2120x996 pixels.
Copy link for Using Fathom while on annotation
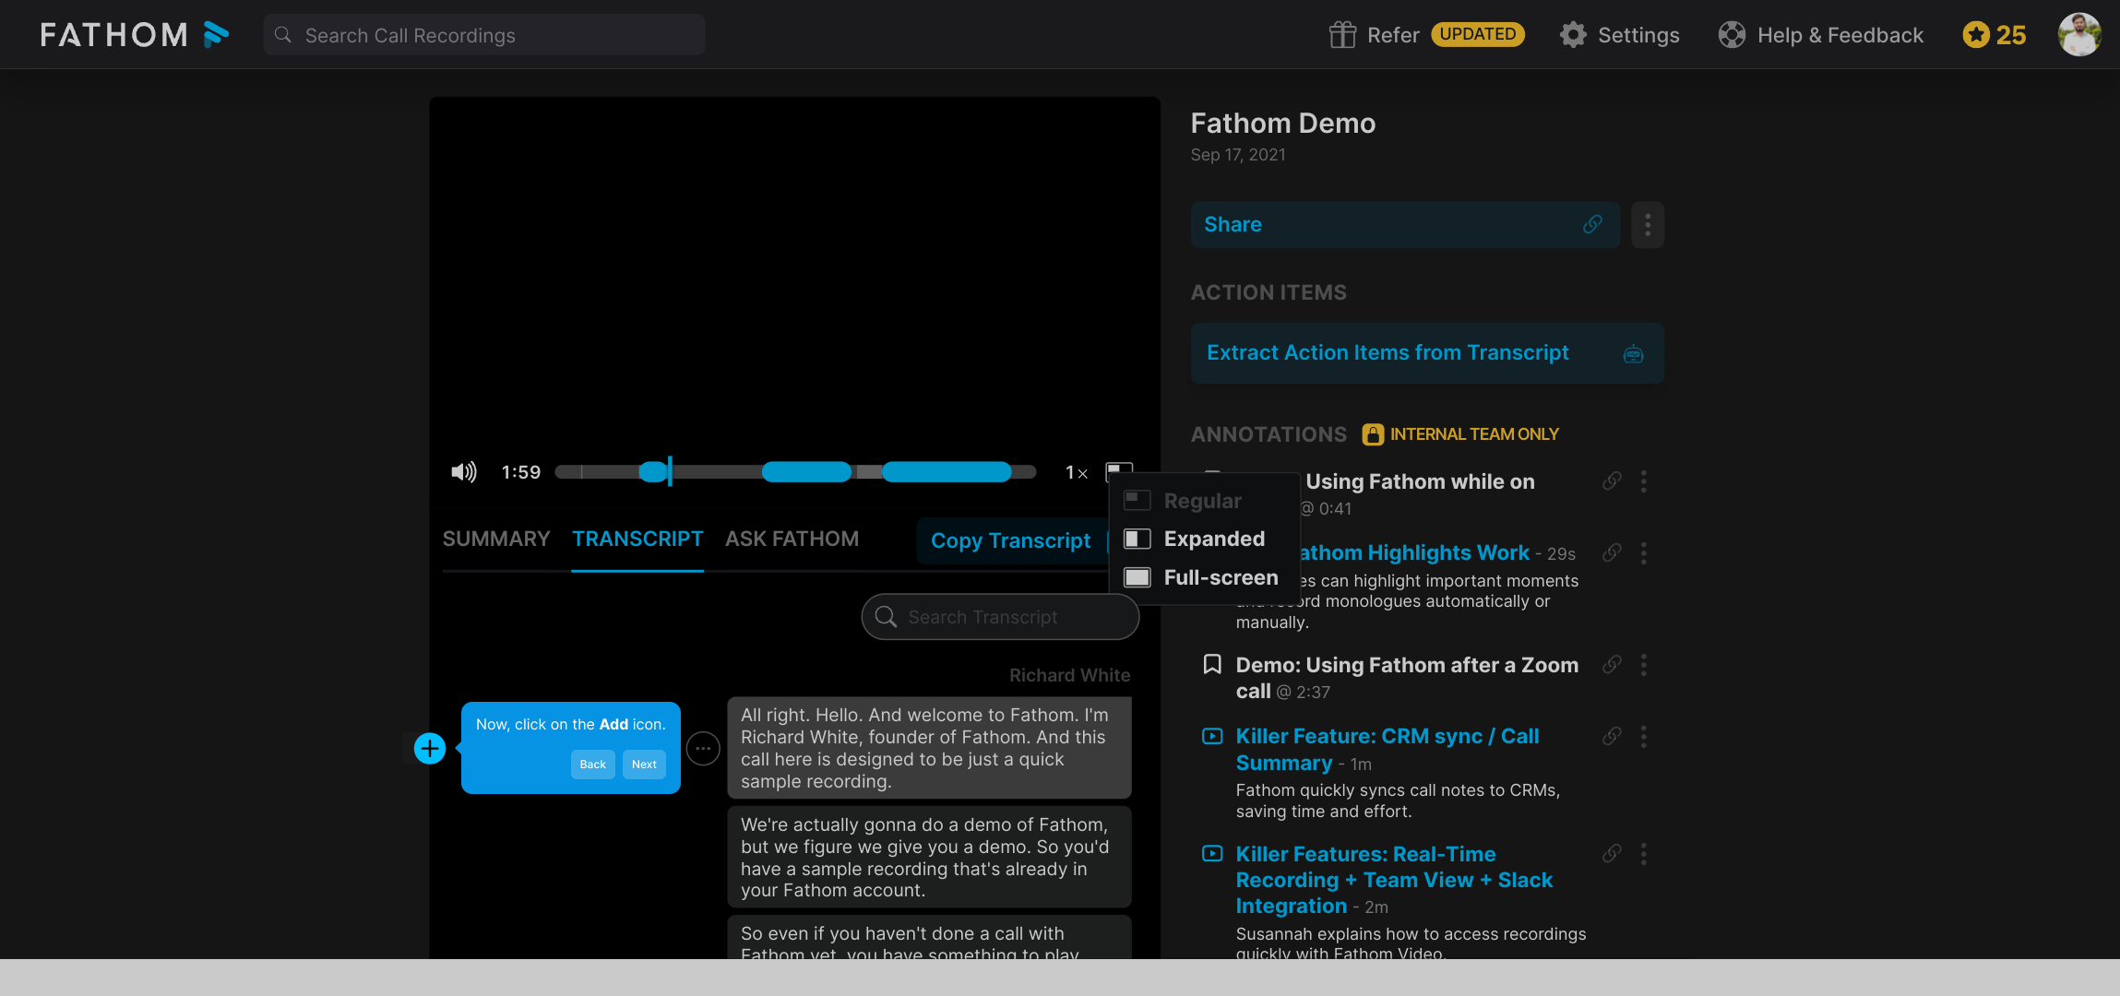coord(1612,481)
